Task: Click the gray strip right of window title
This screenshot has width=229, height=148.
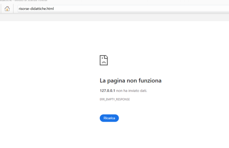Action: (x=141, y=1)
